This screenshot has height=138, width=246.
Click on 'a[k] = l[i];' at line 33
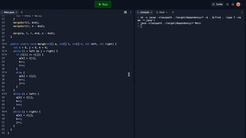(x=28, y=58)
